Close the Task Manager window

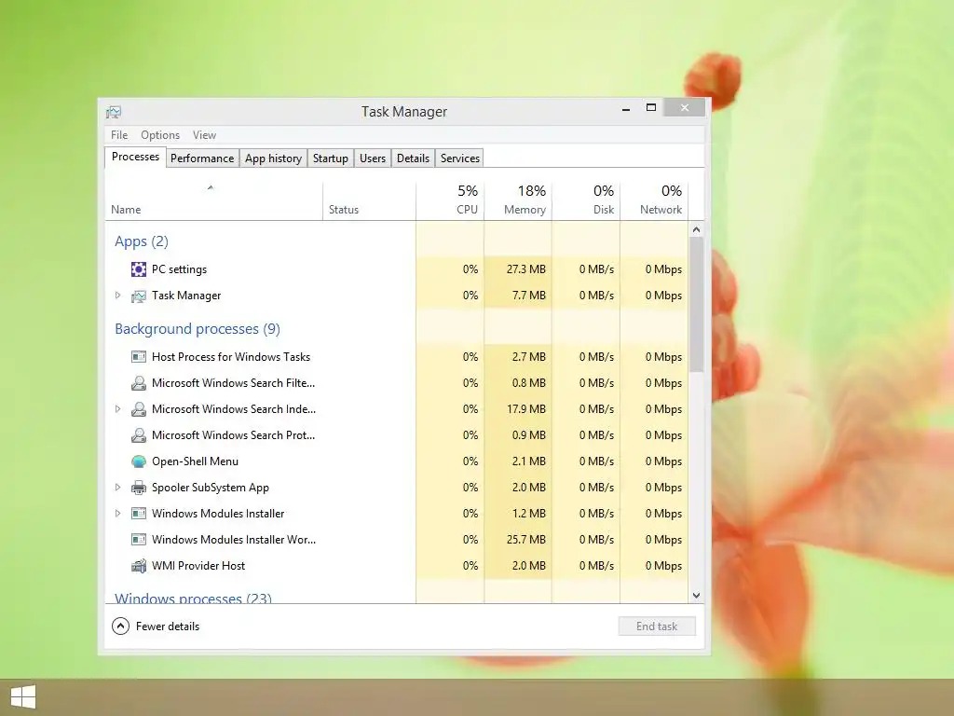685,108
